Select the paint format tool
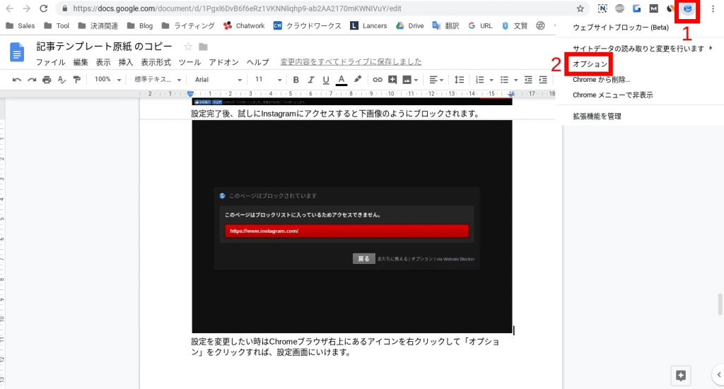Image resolution: width=724 pixels, height=389 pixels. point(76,80)
